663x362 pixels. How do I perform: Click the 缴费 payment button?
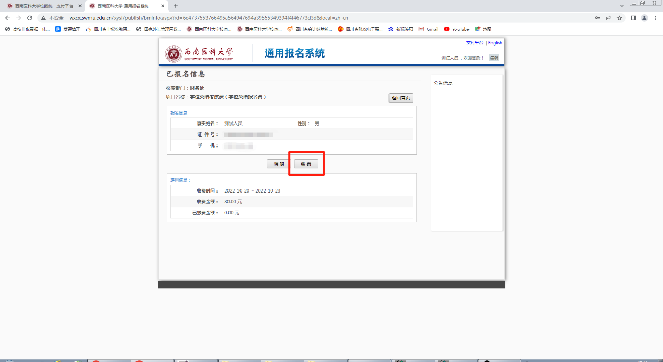(306, 164)
